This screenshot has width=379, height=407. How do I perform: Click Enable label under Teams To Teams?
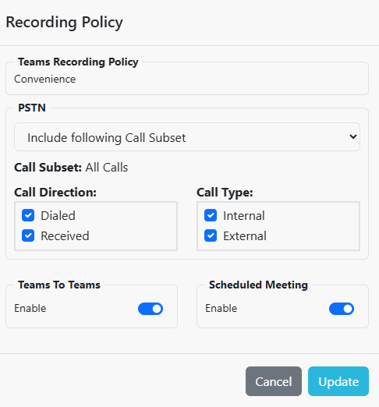[30, 308]
